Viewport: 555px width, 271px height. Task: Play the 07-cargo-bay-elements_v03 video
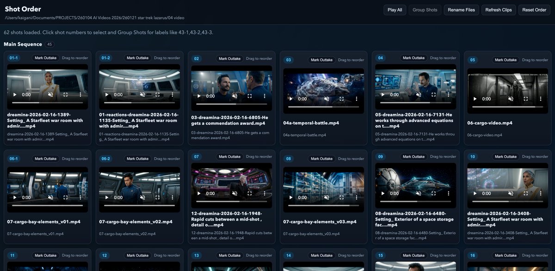tap(291, 197)
